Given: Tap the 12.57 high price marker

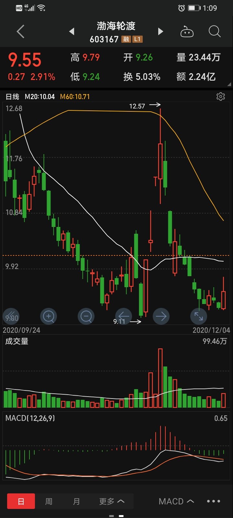Looking at the screenshot, I should coord(137,106).
